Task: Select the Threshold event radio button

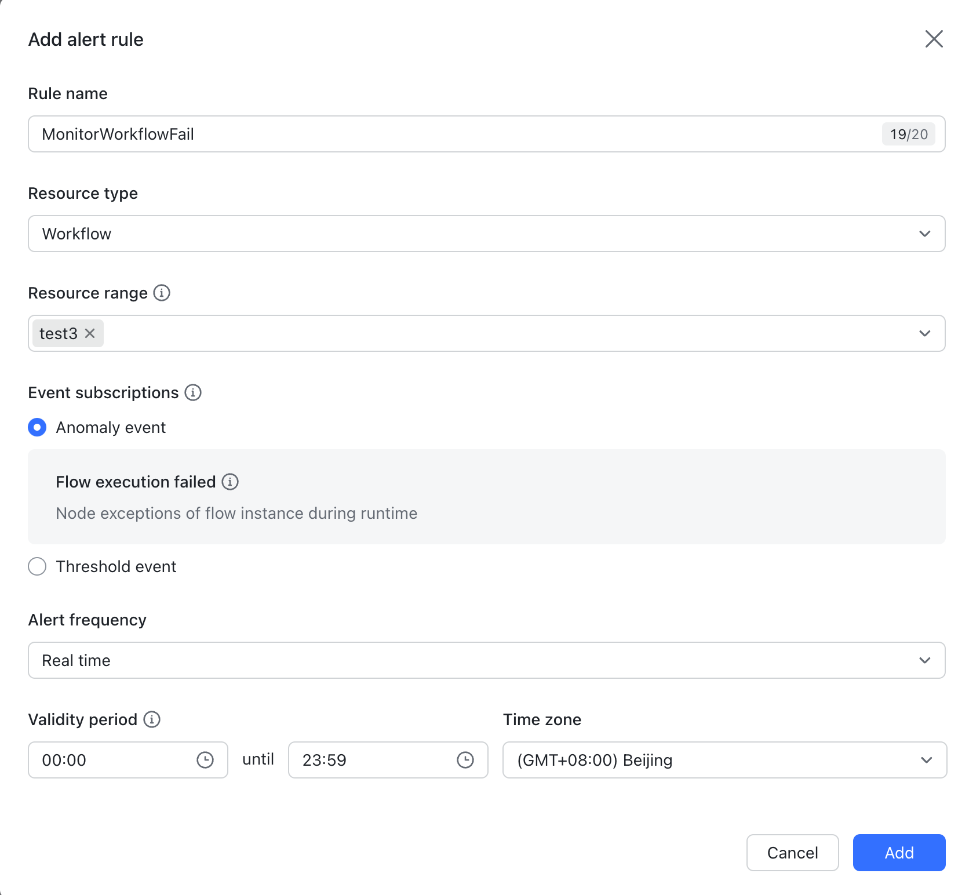Action: coord(37,566)
